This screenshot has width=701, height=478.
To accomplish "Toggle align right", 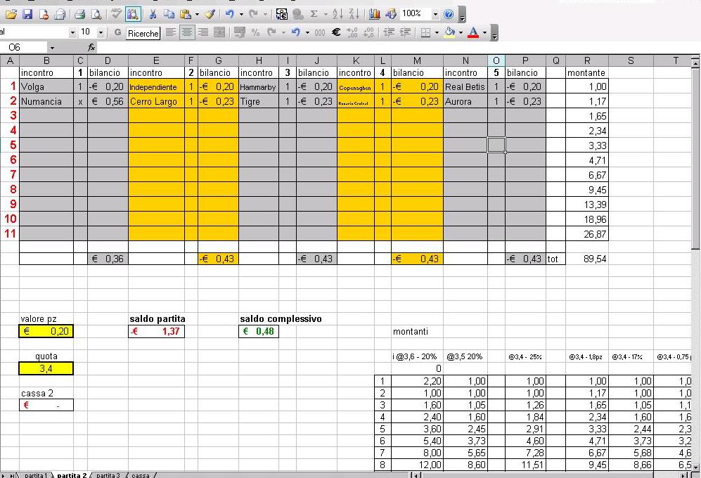I will point(203,32).
